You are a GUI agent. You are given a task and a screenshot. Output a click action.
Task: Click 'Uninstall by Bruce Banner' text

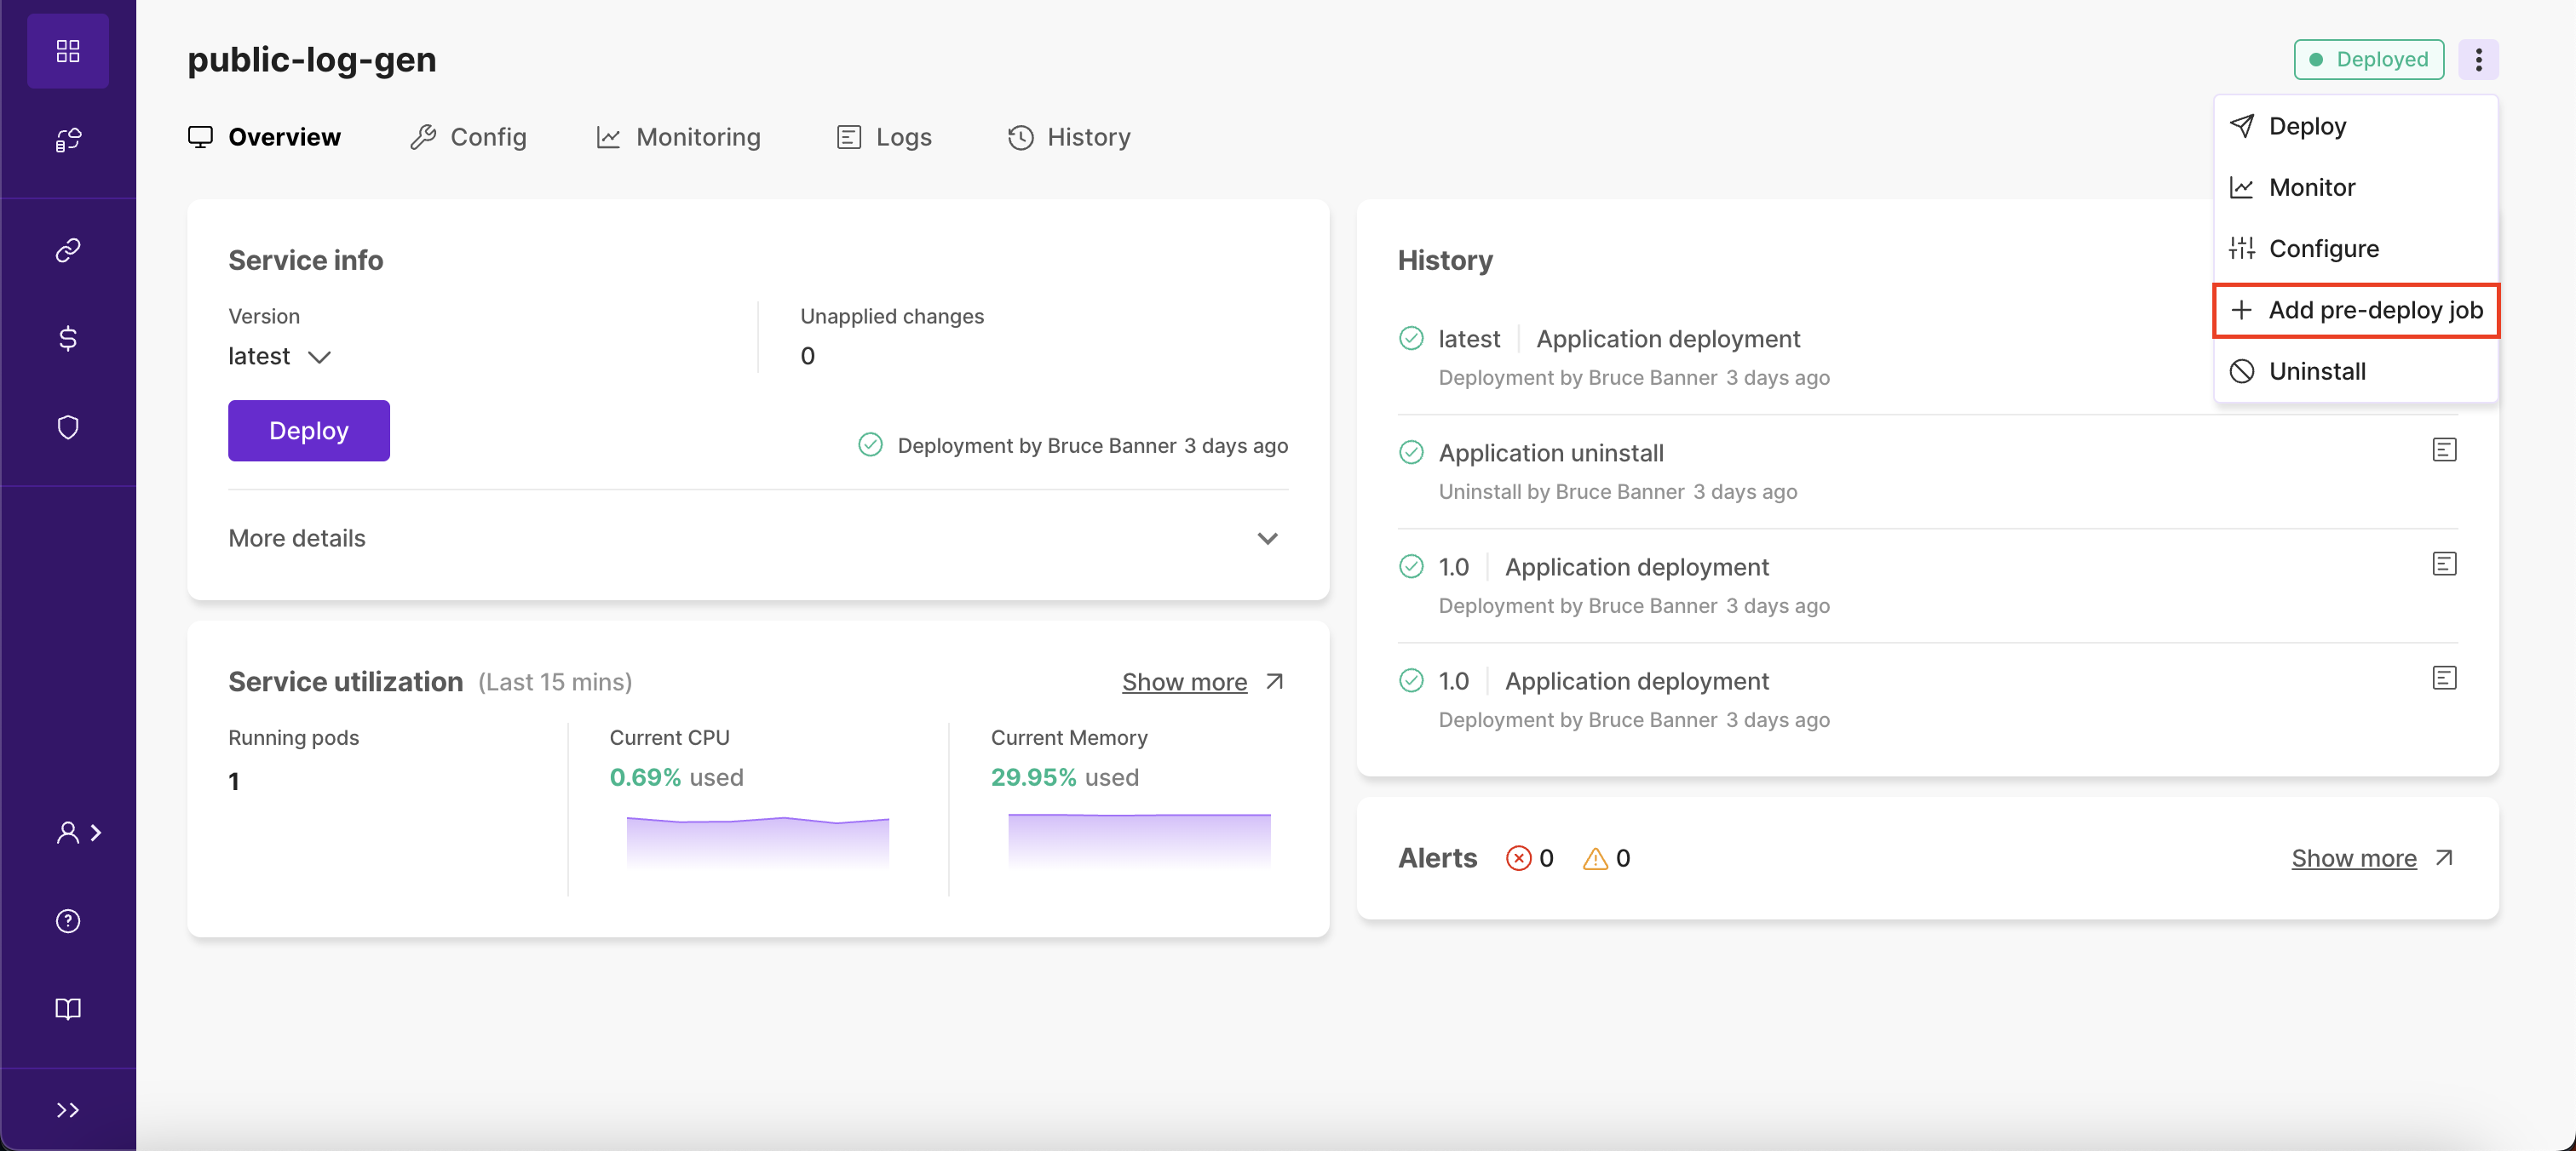click(1561, 491)
